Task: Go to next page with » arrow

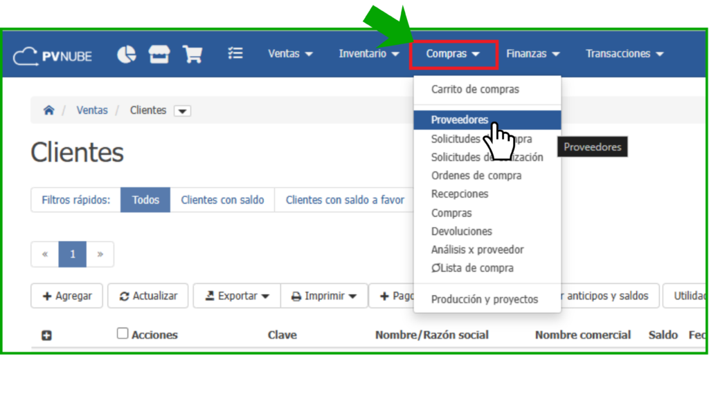Action: (100, 254)
